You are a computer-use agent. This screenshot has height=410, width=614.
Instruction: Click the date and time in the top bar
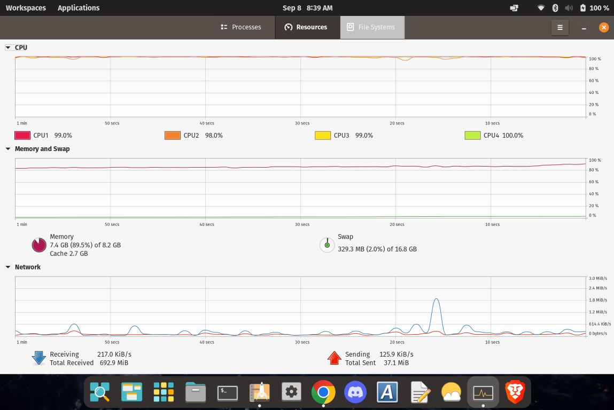point(307,8)
